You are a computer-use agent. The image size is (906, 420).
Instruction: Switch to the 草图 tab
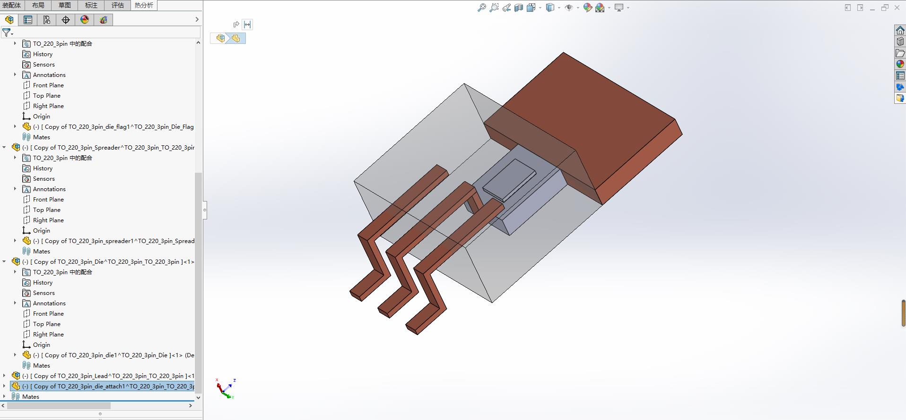point(64,5)
